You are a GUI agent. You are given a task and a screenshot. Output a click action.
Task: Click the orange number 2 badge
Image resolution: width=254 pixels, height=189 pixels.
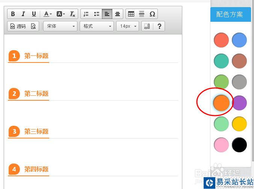coord(14,94)
